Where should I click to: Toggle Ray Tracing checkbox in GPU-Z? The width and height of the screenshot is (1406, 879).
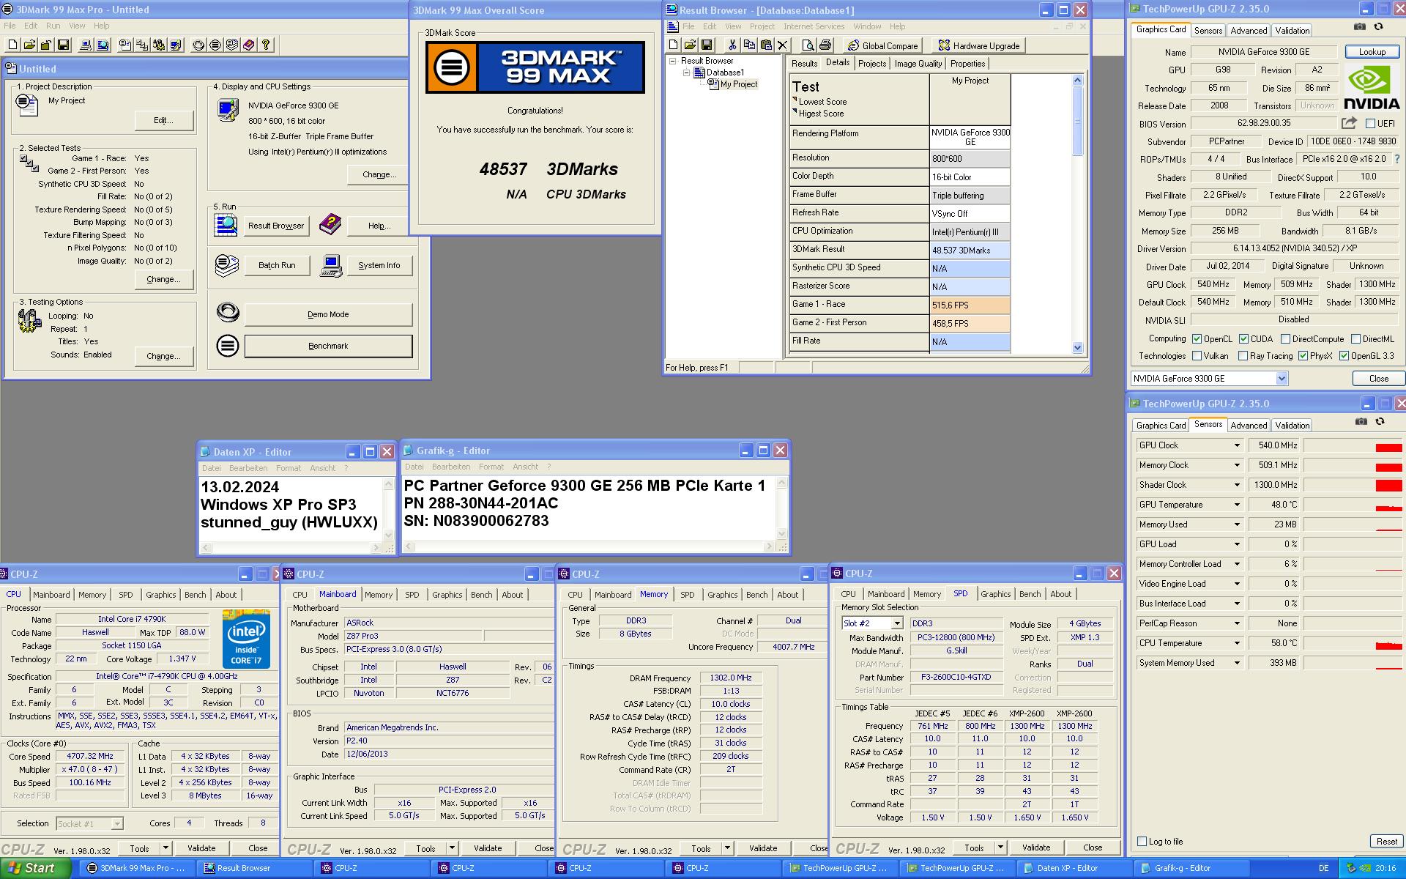coord(1243,356)
